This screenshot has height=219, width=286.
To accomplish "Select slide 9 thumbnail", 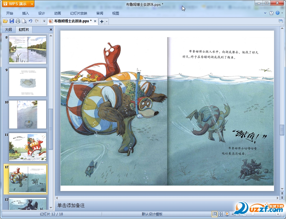I will tap(28, 82).
